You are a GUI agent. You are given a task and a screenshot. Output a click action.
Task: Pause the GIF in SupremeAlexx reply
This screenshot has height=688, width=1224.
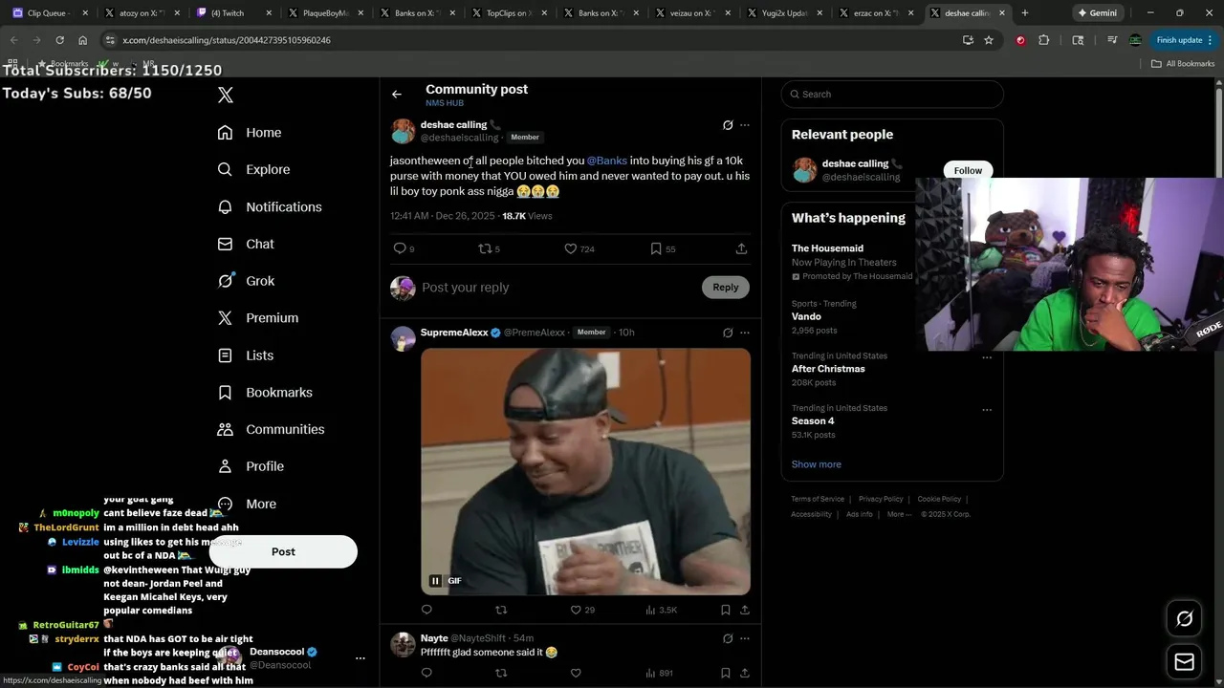tap(435, 581)
